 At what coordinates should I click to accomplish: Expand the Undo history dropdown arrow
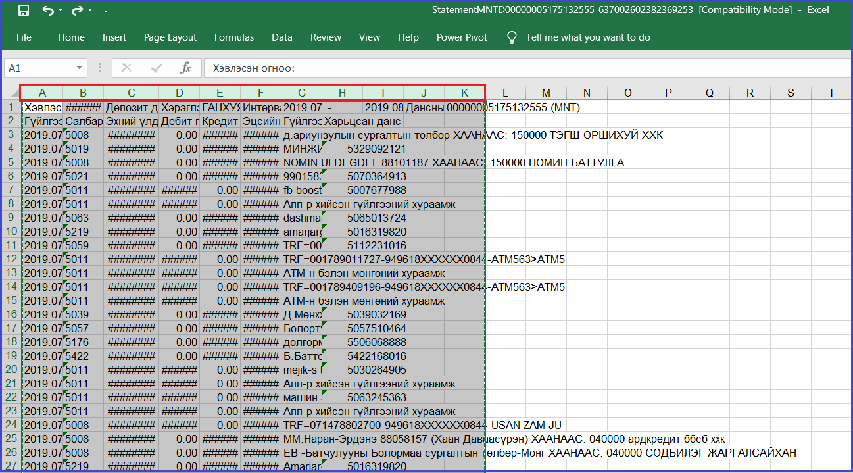click(x=61, y=11)
